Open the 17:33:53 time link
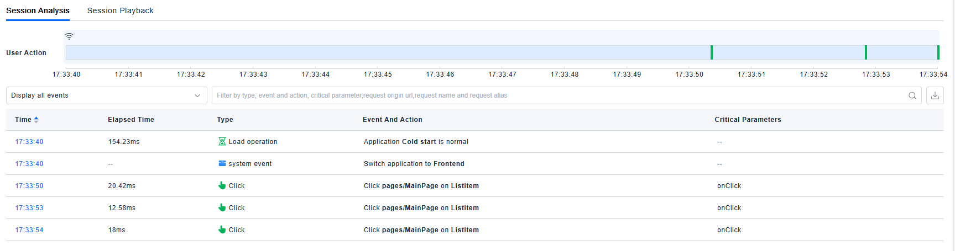Image resolution: width=955 pixels, height=251 pixels. 29,208
